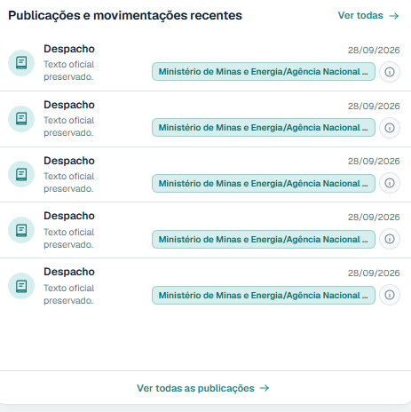Open the second "Despacho" title

pyautogui.click(x=69, y=105)
